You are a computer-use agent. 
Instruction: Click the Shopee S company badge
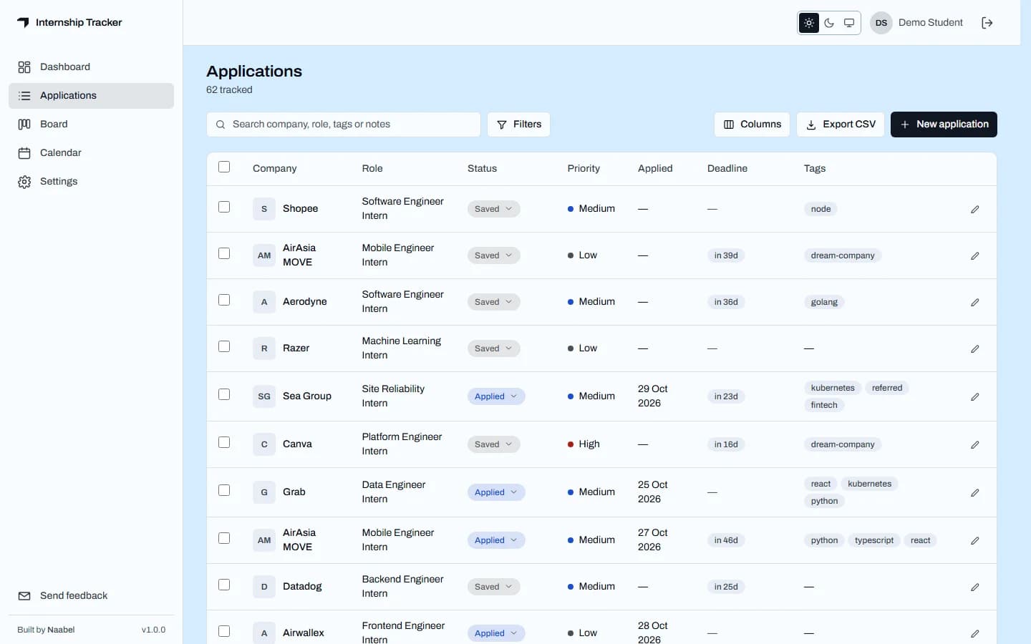[x=264, y=209]
